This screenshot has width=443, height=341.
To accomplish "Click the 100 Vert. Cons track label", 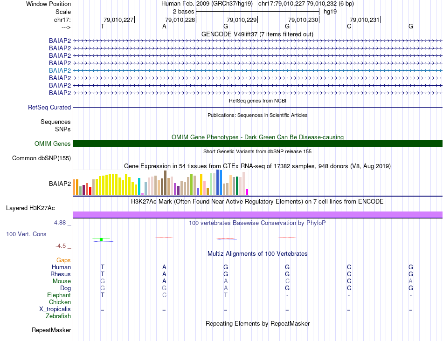I will tap(26, 234).
